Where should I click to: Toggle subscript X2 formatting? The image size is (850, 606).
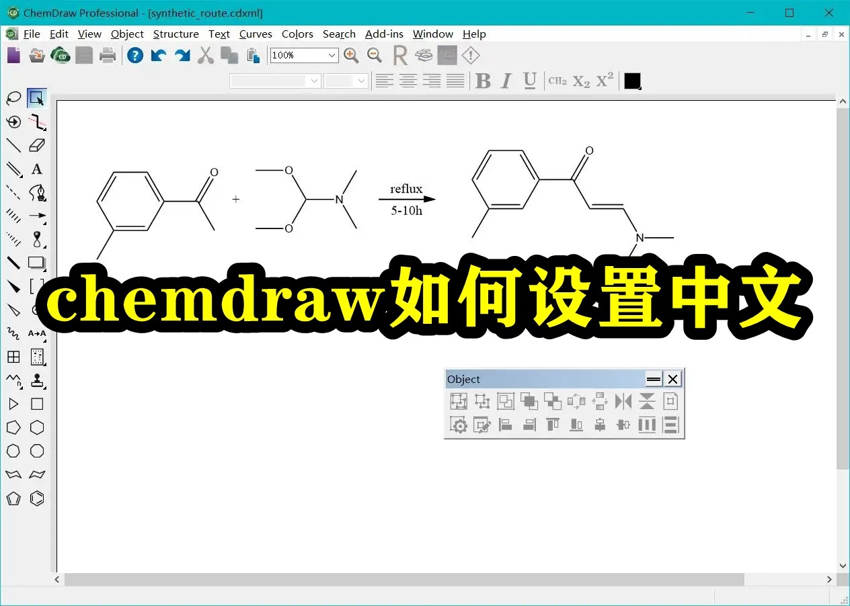[582, 81]
